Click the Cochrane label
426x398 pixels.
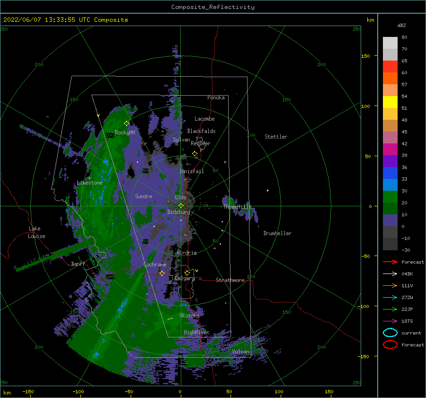point(155,265)
